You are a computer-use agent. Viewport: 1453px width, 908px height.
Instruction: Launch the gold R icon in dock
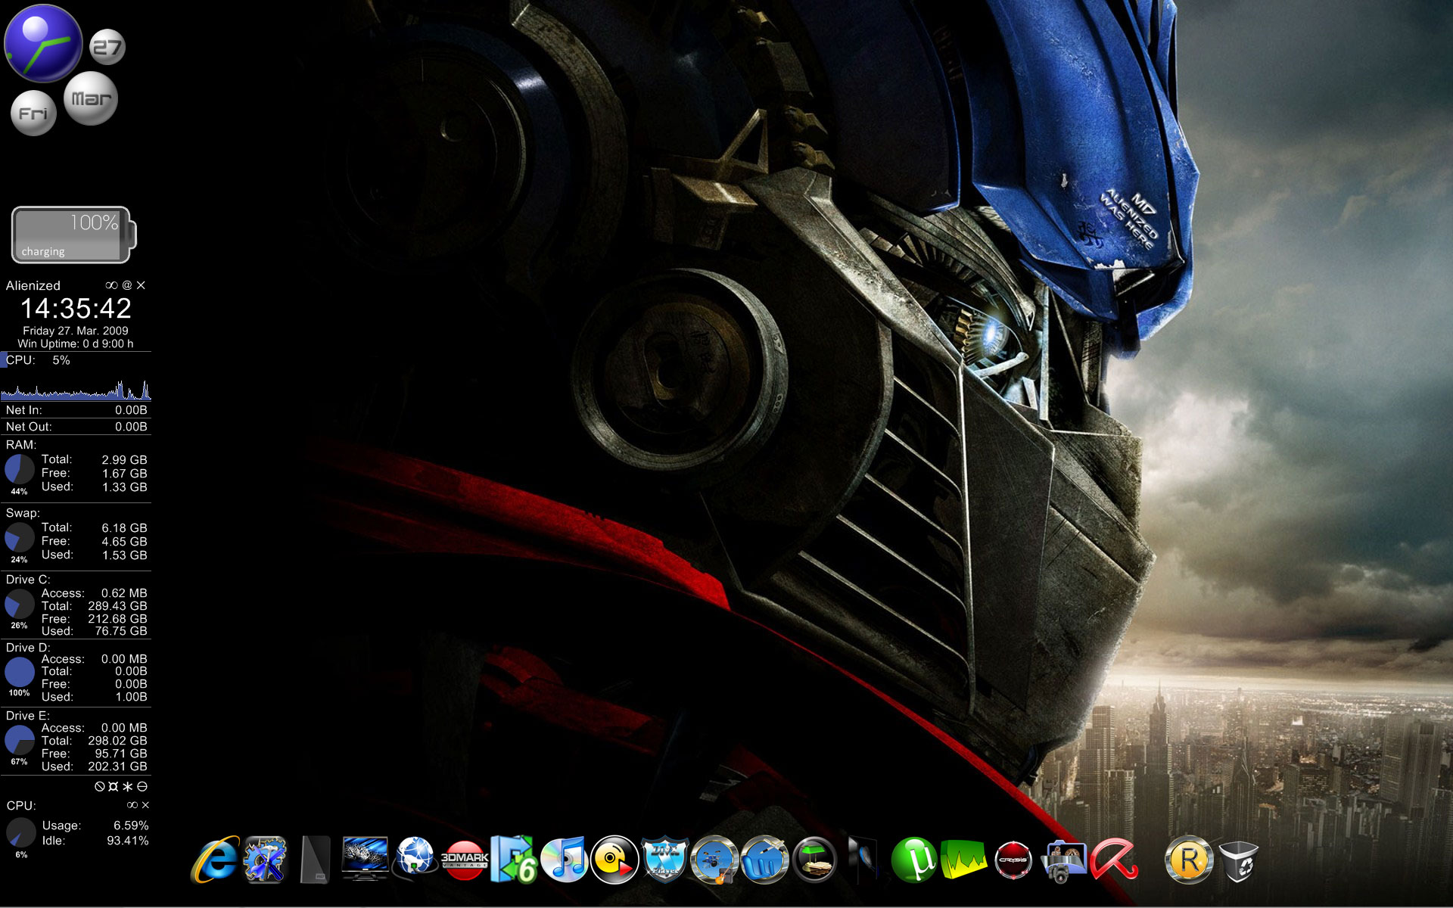point(1189,860)
